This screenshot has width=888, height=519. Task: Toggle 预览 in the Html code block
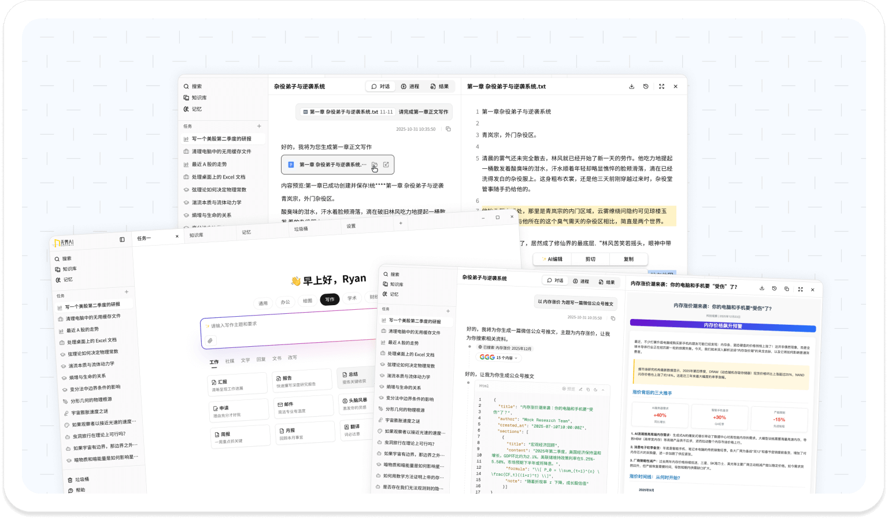pos(569,389)
